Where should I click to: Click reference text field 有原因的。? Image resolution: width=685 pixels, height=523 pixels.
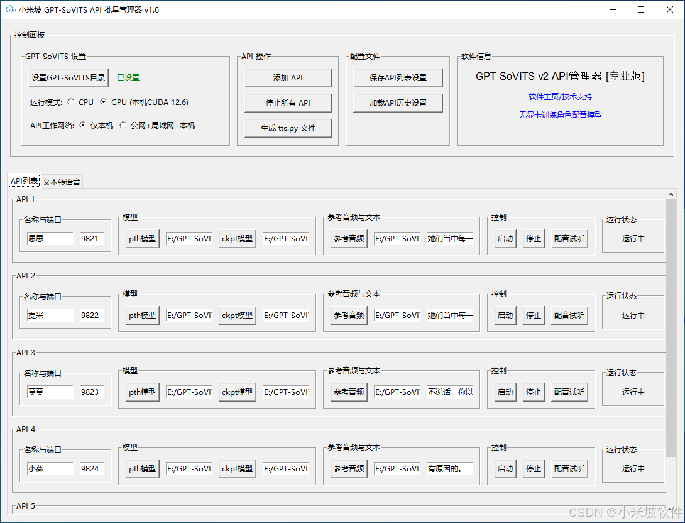click(450, 469)
